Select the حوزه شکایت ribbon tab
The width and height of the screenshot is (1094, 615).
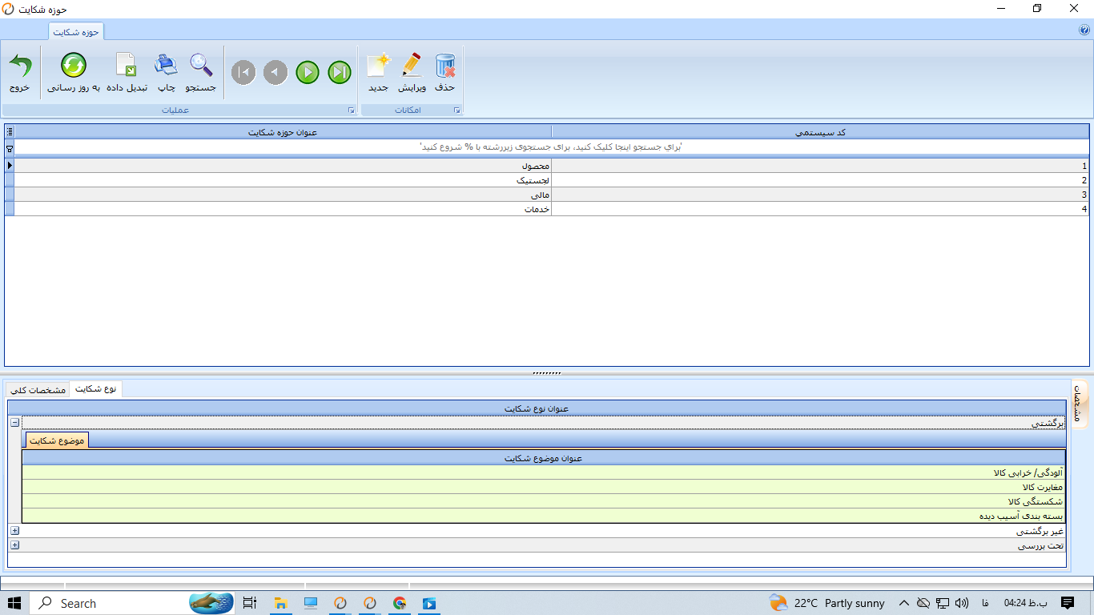pyautogui.click(x=76, y=31)
